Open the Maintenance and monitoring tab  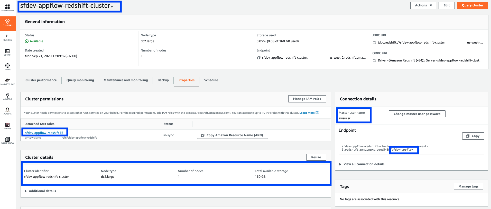tap(126, 80)
